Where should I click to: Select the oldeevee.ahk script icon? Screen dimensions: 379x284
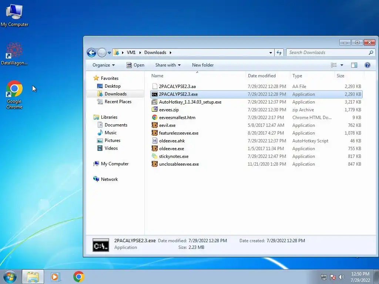pos(155,141)
